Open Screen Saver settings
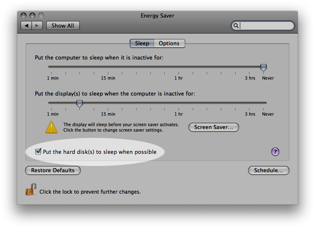This screenshot has width=315, height=228. click(213, 127)
